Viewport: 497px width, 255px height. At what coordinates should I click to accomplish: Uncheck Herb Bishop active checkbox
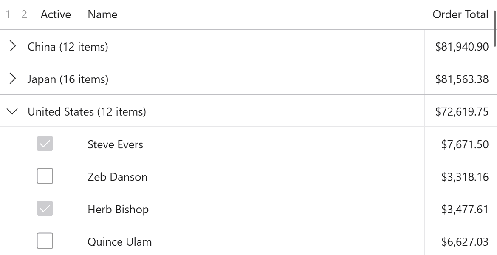click(45, 209)
